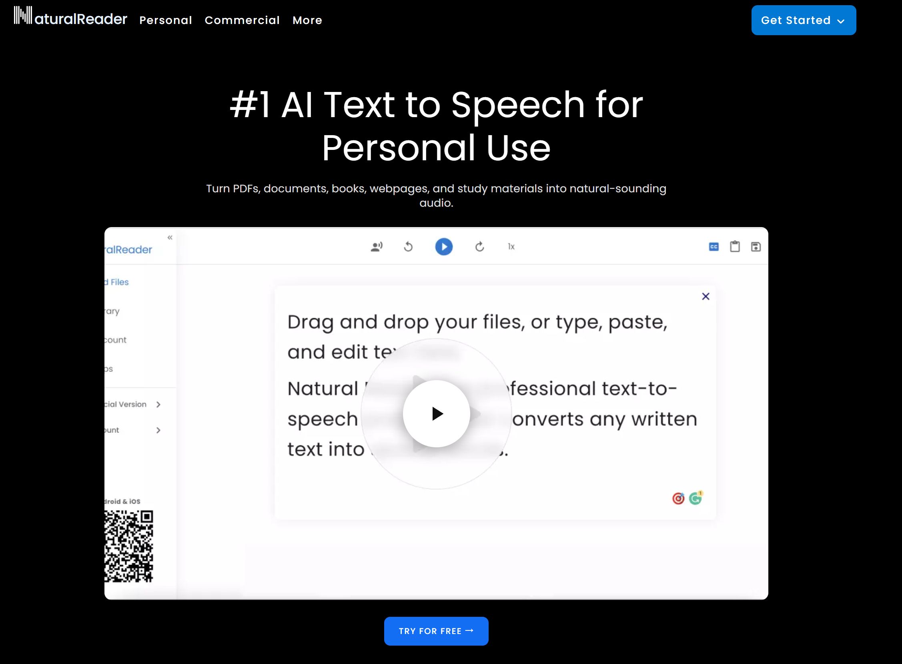Click the blue play button in toolbar
Viewport: 902px width, 664px height.
[444, 246]
